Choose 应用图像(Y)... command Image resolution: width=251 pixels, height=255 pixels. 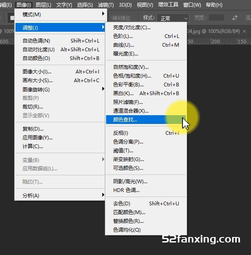click(60, 138)
